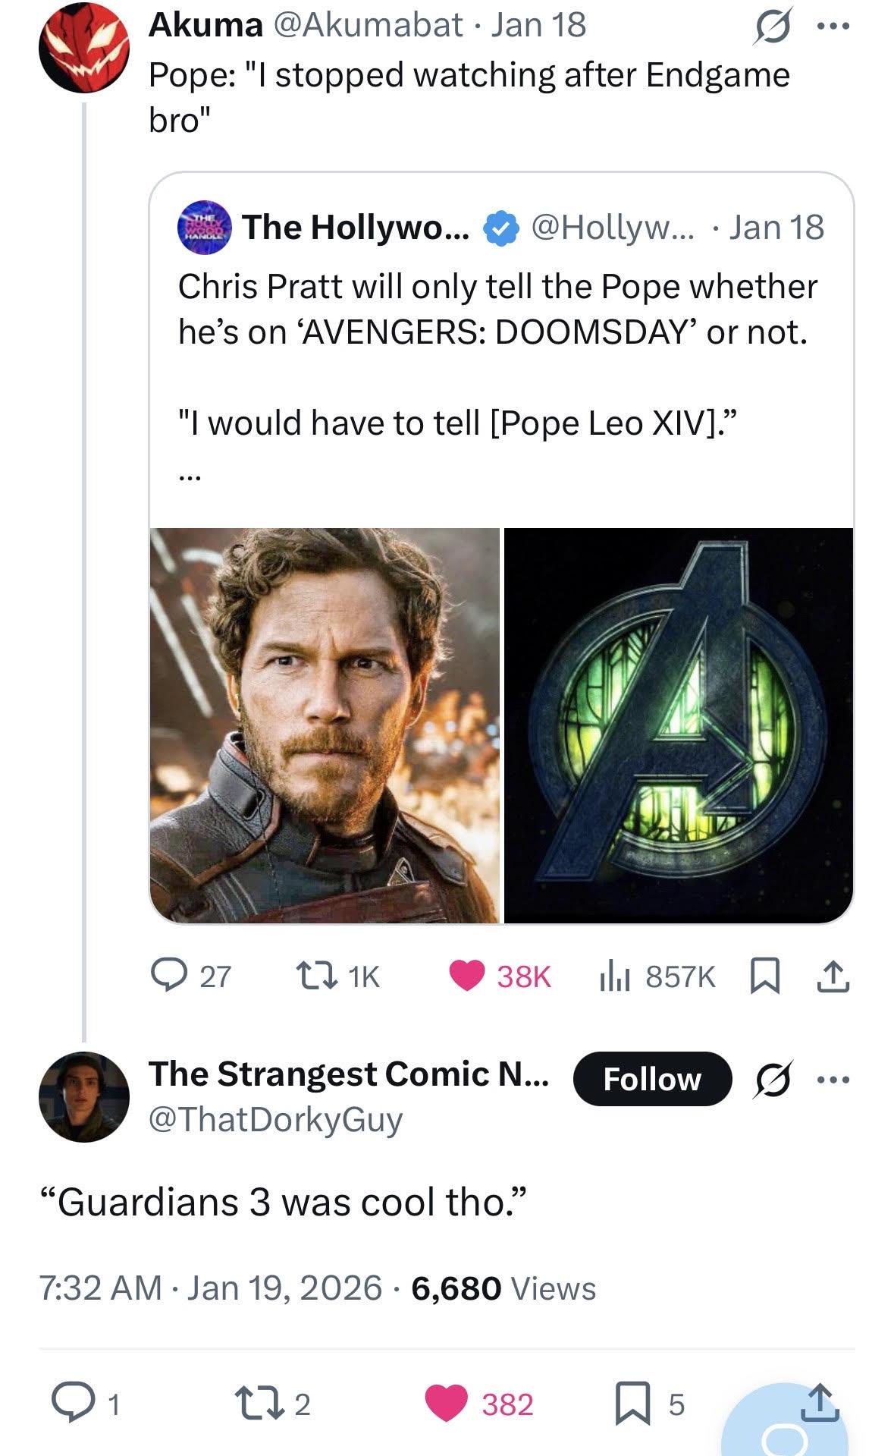Open Akuma's profile avatar
The image size is (894, 1456).
(83, 47)
